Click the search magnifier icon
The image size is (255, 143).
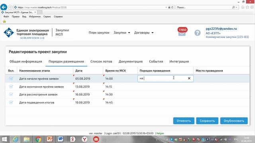pyautogui.click(x=233, y=7)
